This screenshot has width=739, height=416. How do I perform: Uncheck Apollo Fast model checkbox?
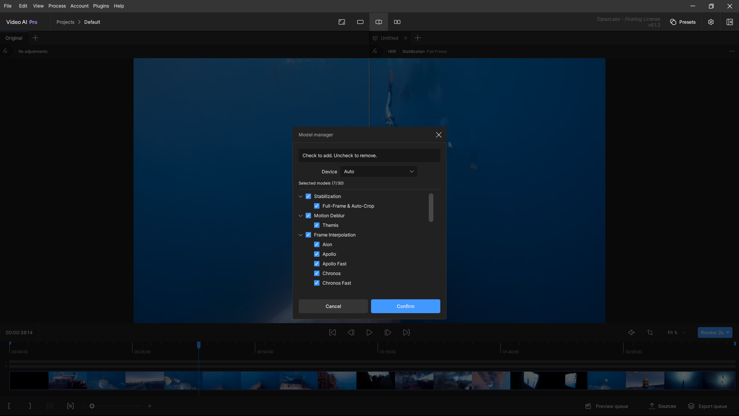point(317,264)
